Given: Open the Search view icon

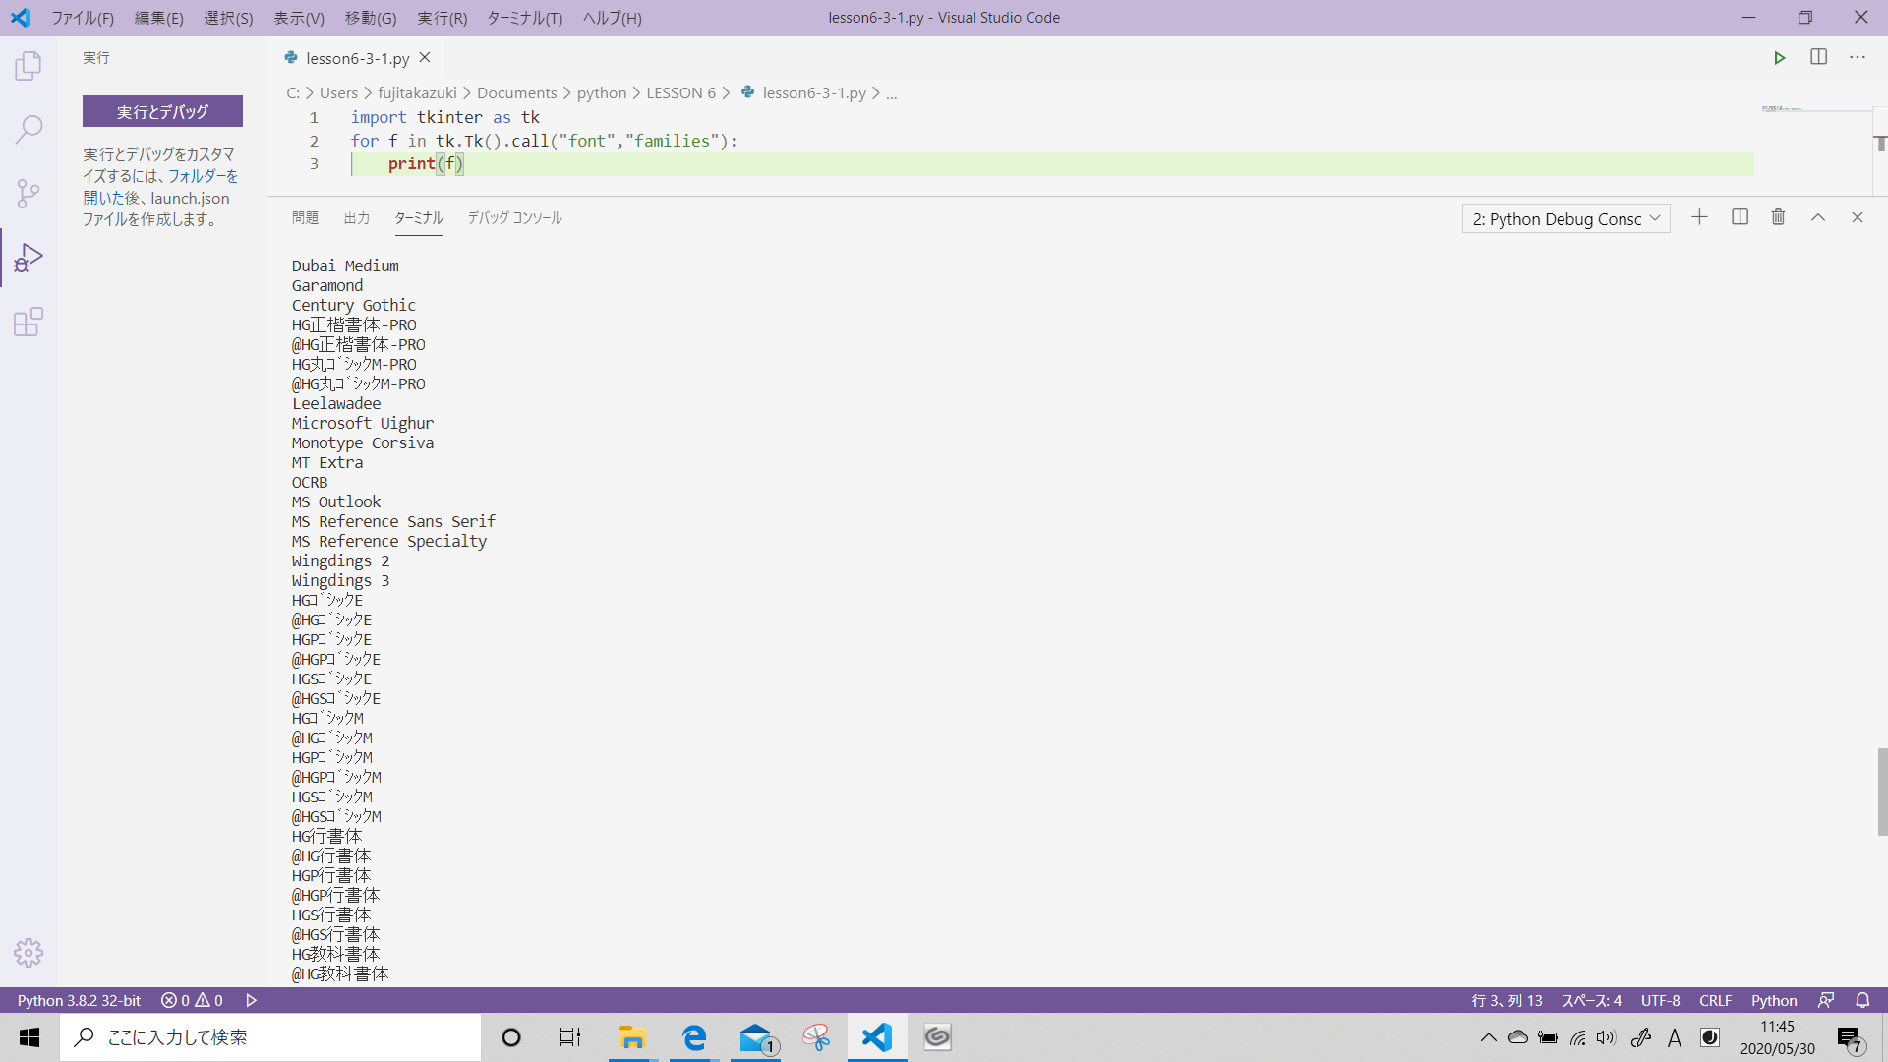Looking at the screenshot, I should 29,129.
